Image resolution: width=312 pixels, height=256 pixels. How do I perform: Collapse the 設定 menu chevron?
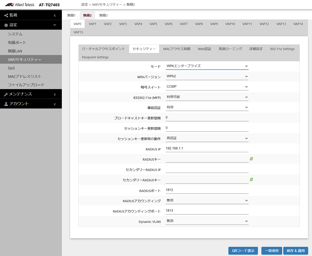55,25
